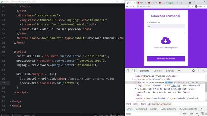The height and width of the screenshot is (116, 207).
Task: Toggle the device toolbar icon in DevTools
Action: [x=133, y=71]
